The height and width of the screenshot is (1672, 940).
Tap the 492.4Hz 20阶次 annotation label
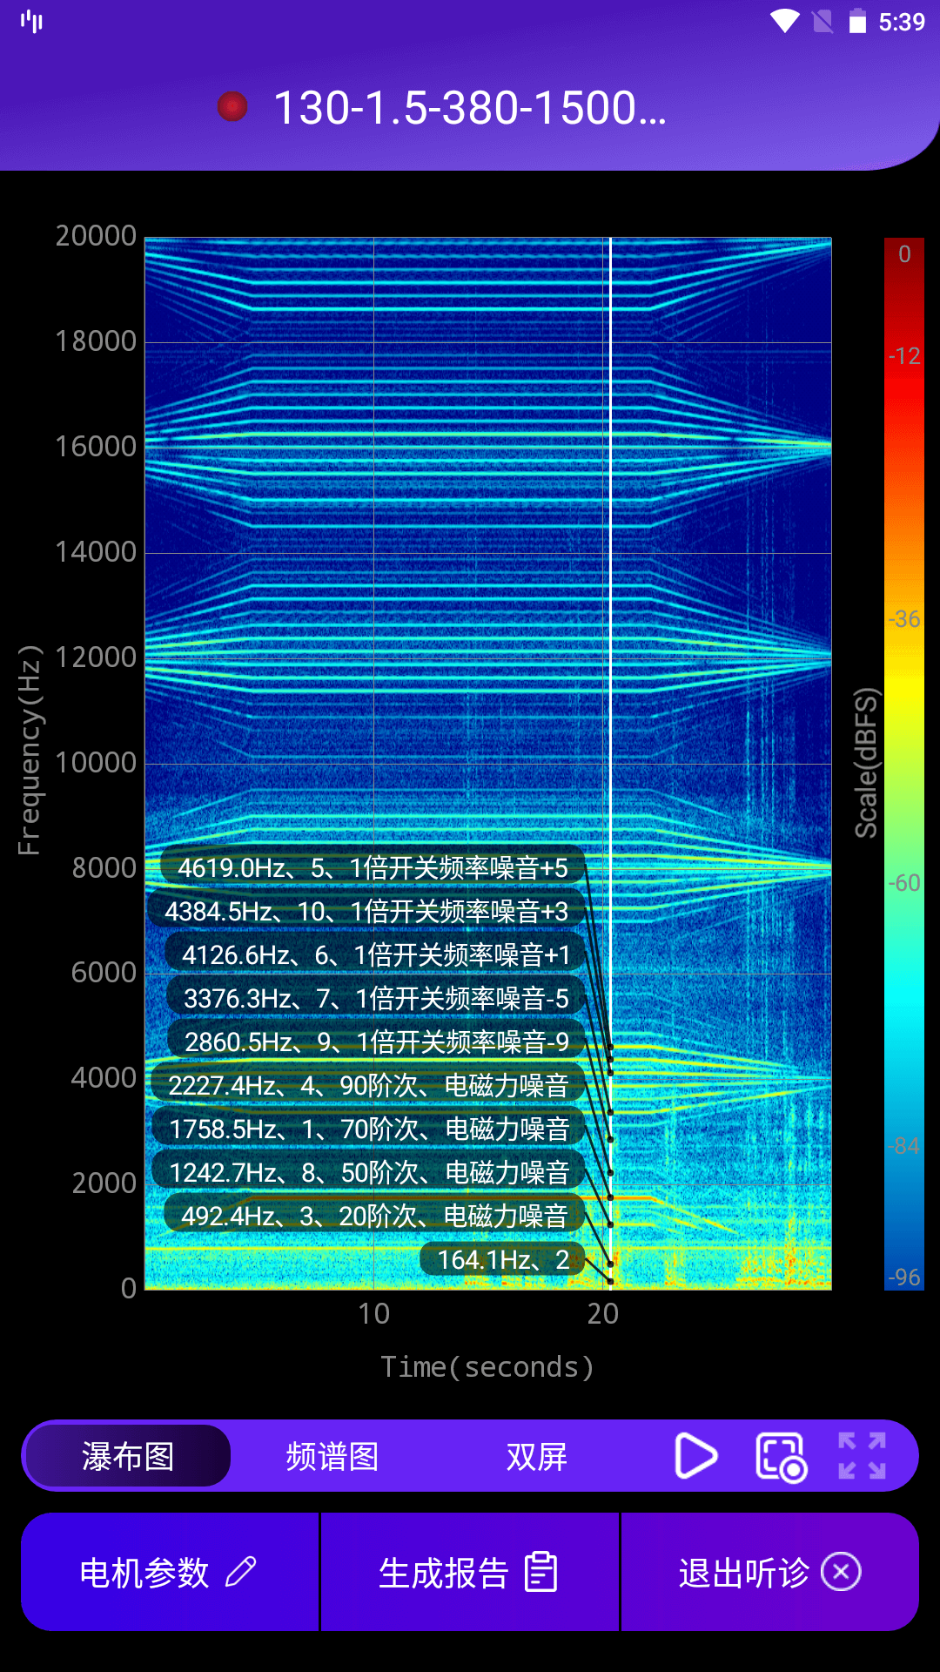click(374, 1216)
